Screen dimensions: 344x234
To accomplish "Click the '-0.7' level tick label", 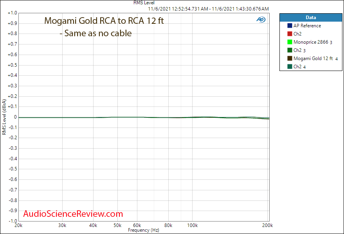I will 13,190.
